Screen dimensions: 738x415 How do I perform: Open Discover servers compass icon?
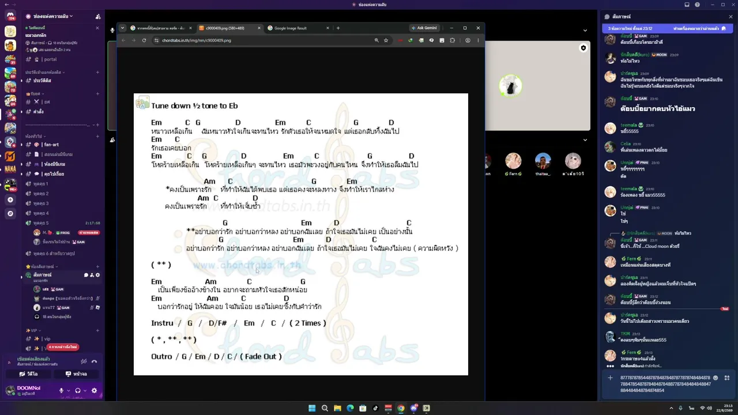[x=10, y=213]
